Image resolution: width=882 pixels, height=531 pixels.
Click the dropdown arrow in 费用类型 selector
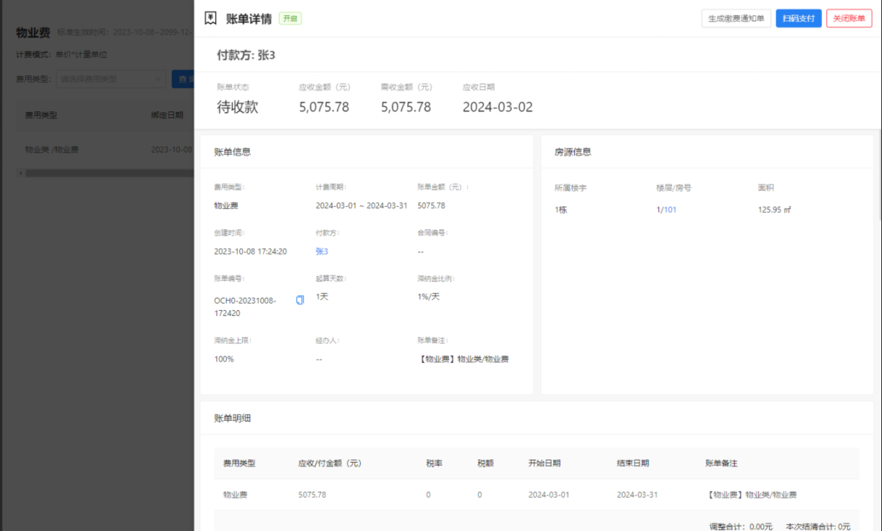click(x=158, y=79)
